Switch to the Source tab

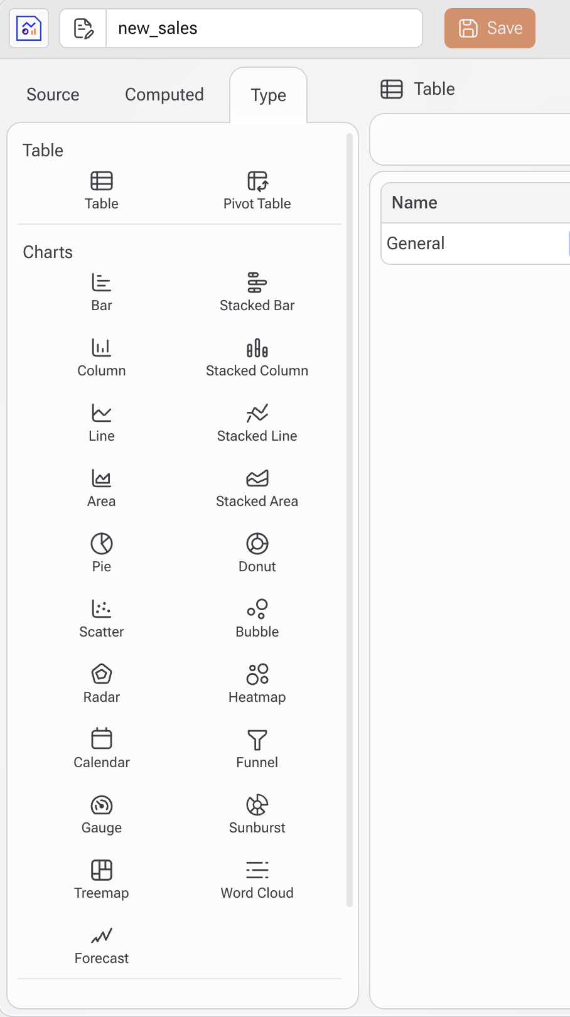click(x=53, y=95)
